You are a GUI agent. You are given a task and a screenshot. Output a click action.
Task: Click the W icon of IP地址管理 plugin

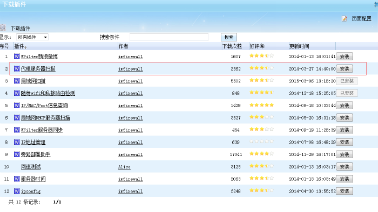coord(17,142)
